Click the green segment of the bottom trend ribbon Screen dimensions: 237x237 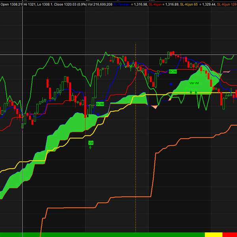tap(102, 235)
